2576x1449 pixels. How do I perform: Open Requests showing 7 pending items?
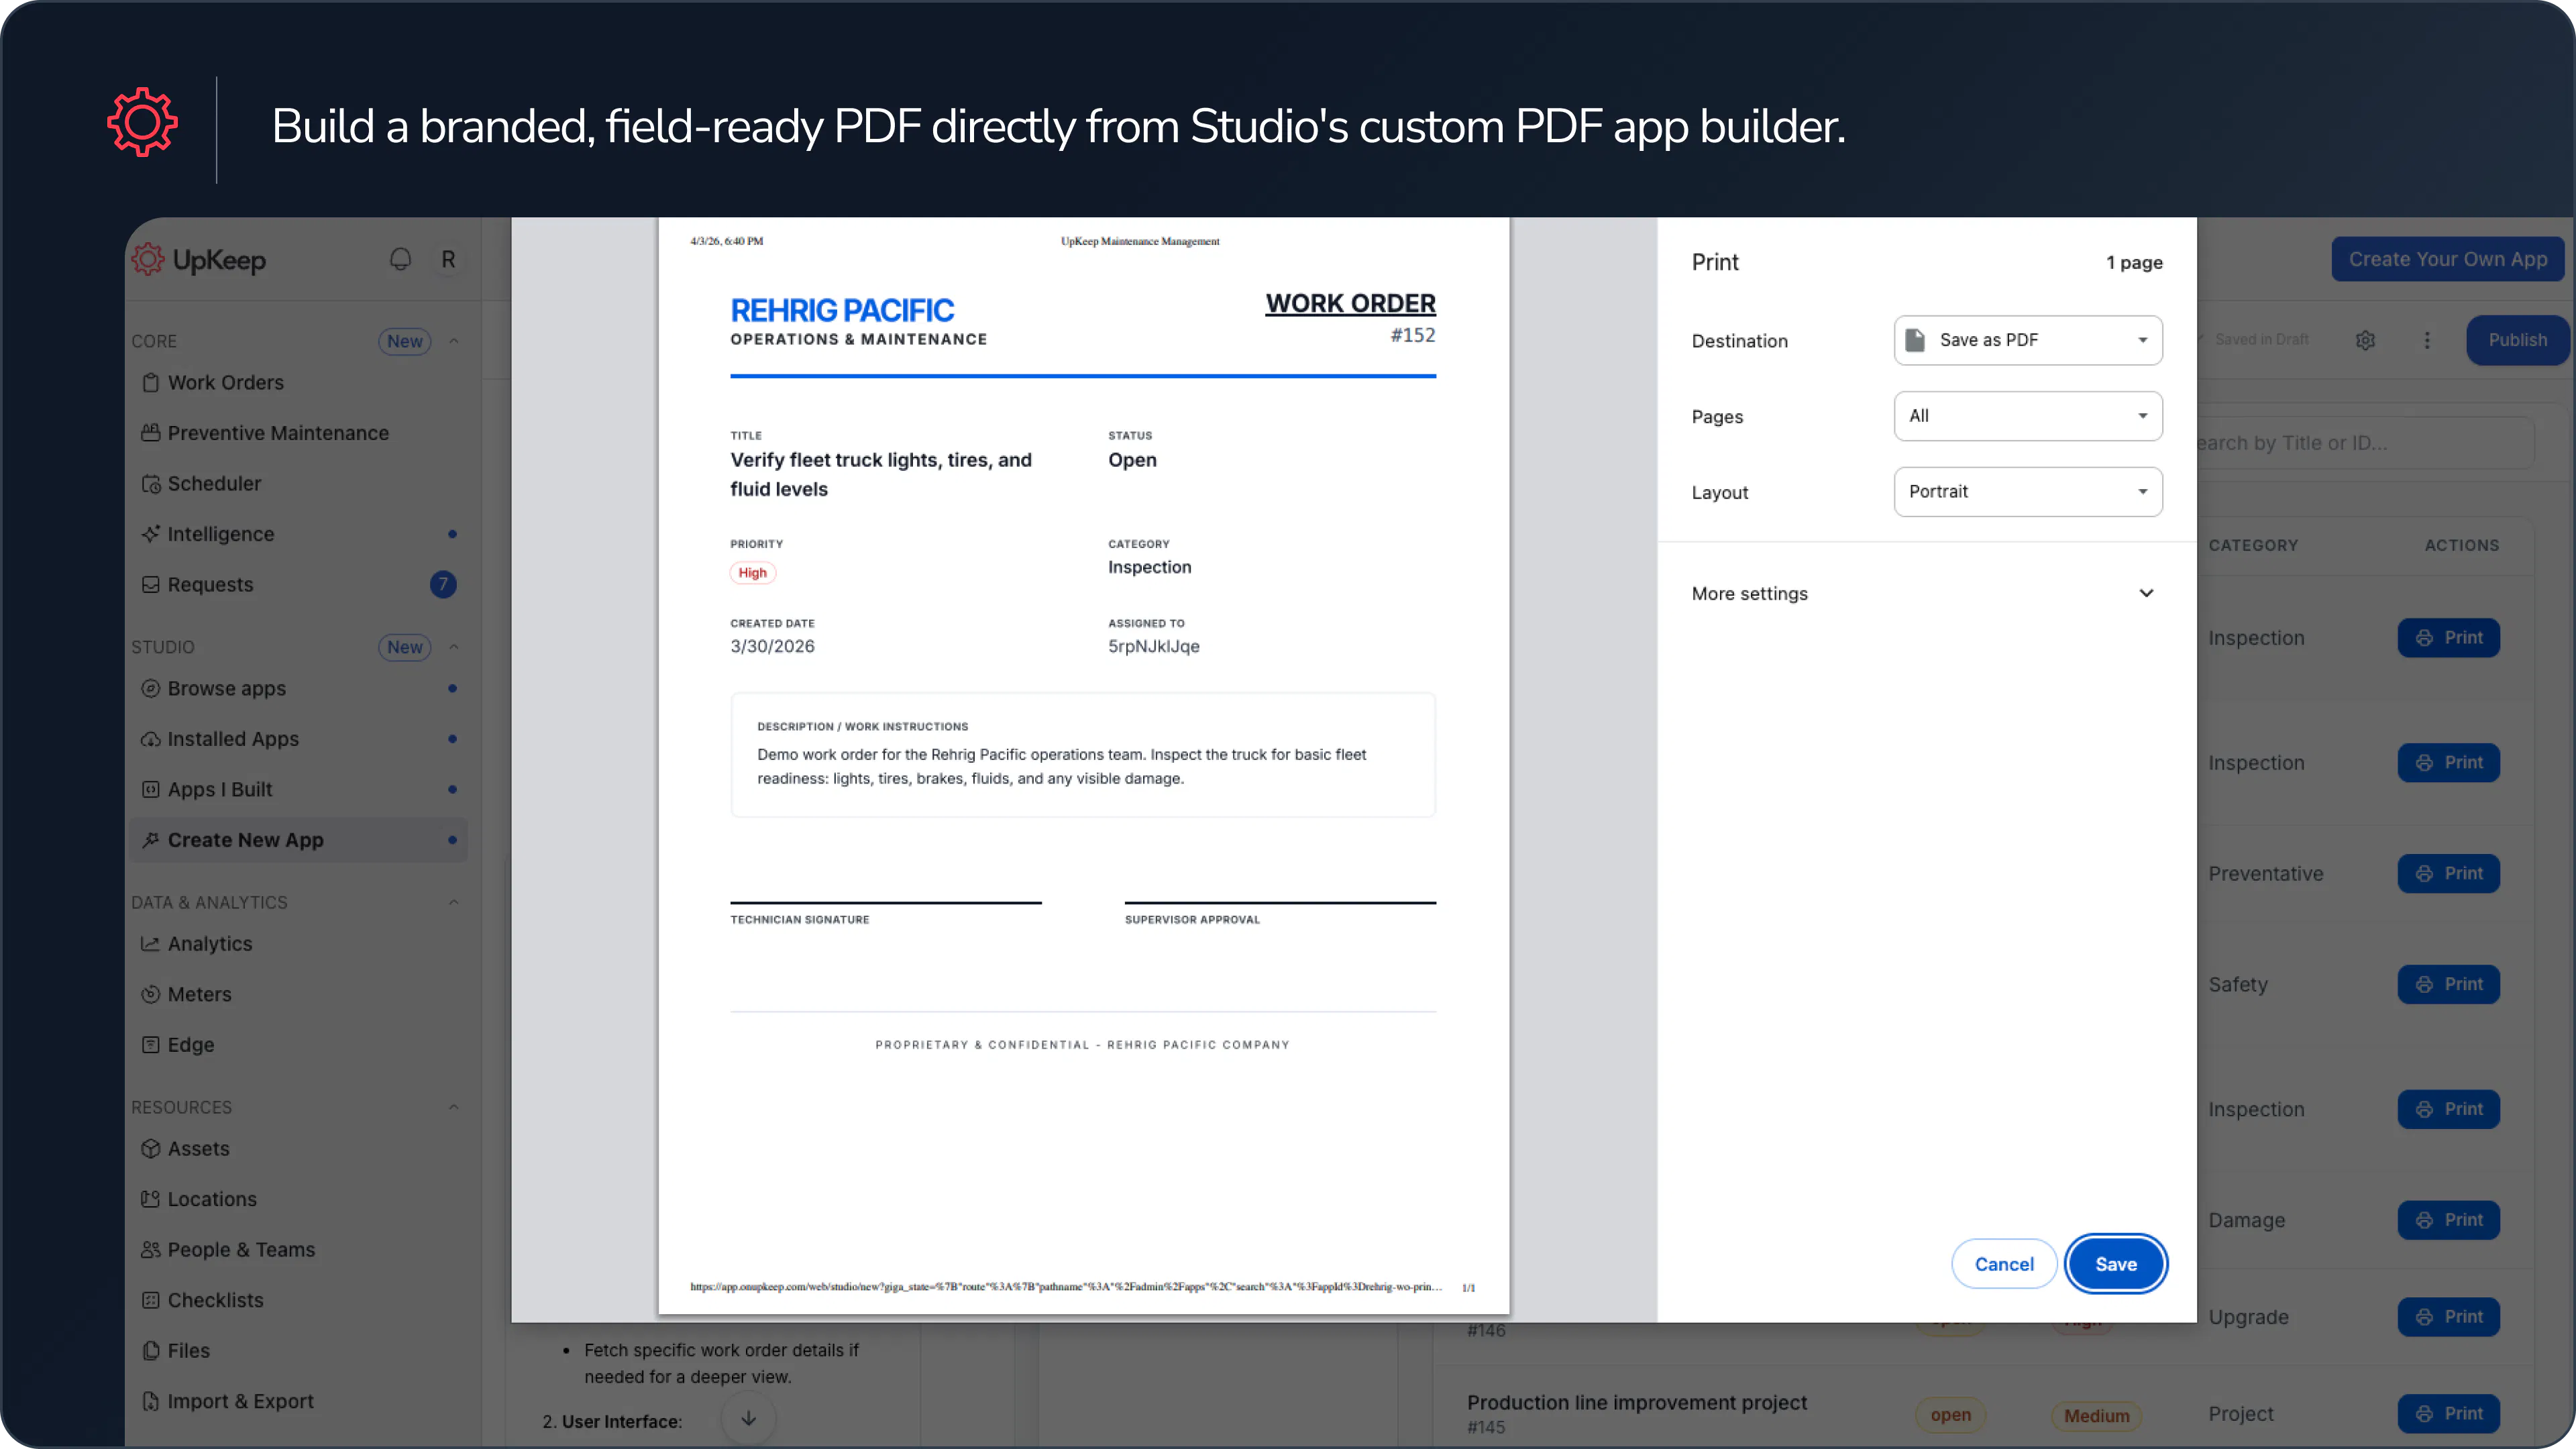[210, 584]
